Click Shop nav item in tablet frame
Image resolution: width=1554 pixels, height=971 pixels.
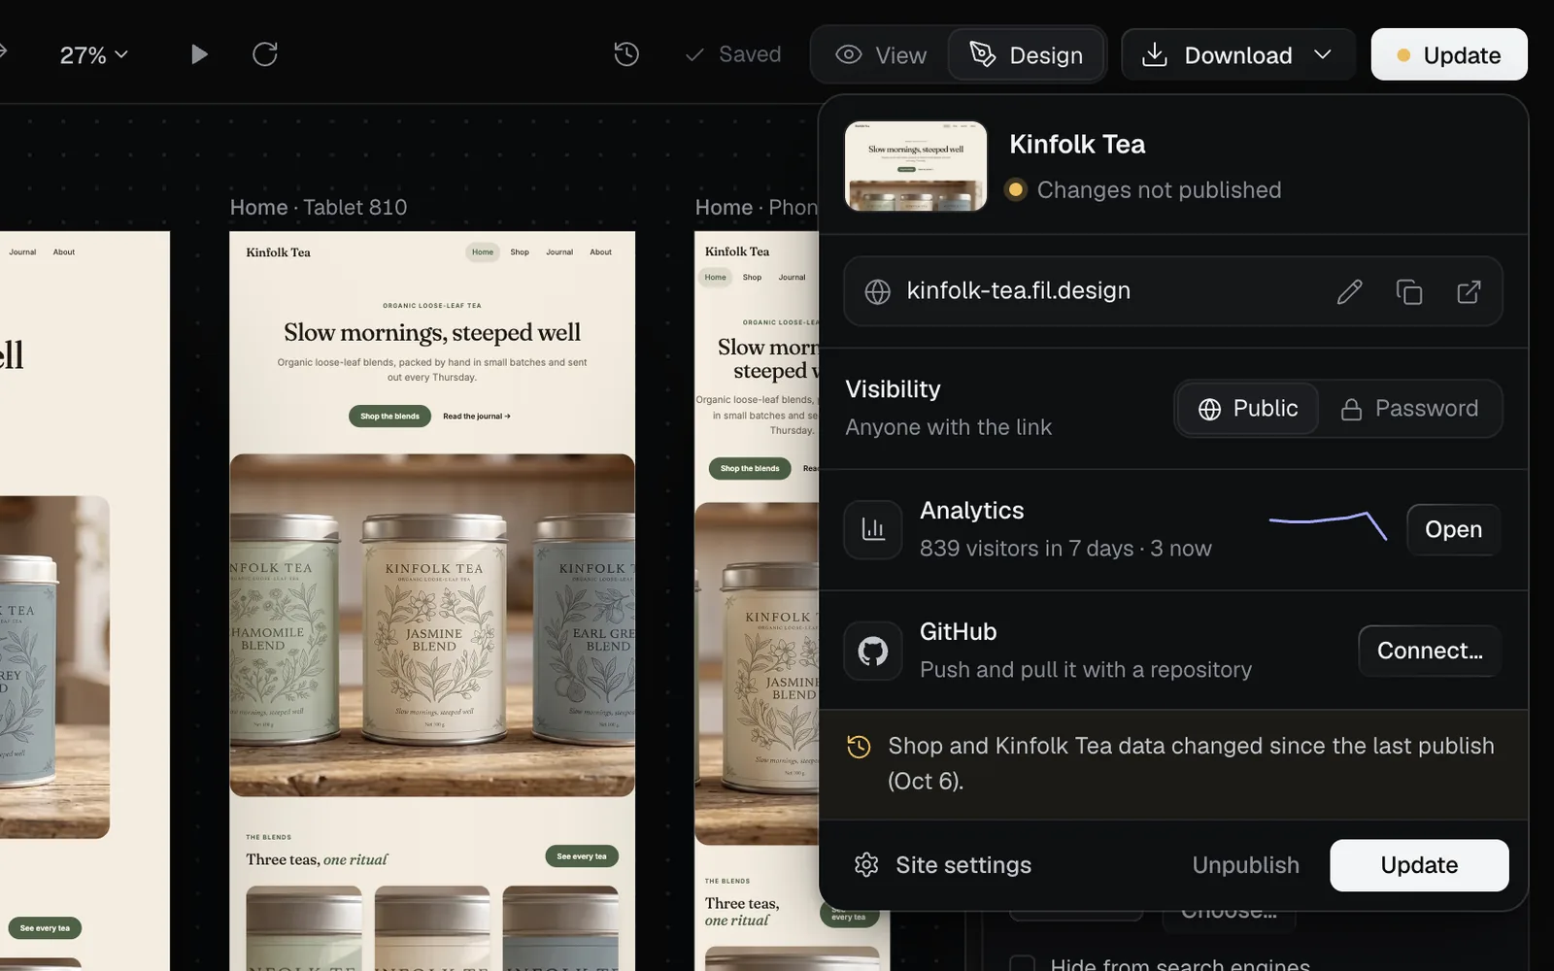520,252
